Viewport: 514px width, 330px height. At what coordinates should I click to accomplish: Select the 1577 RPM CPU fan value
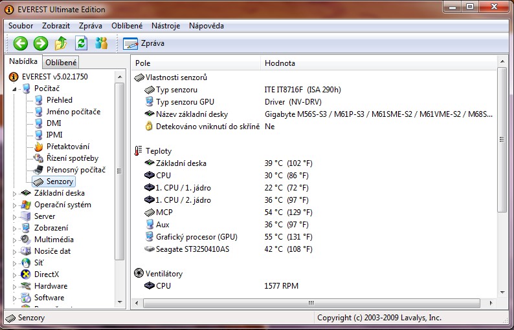pyautogui.click(x=281, y=286)
